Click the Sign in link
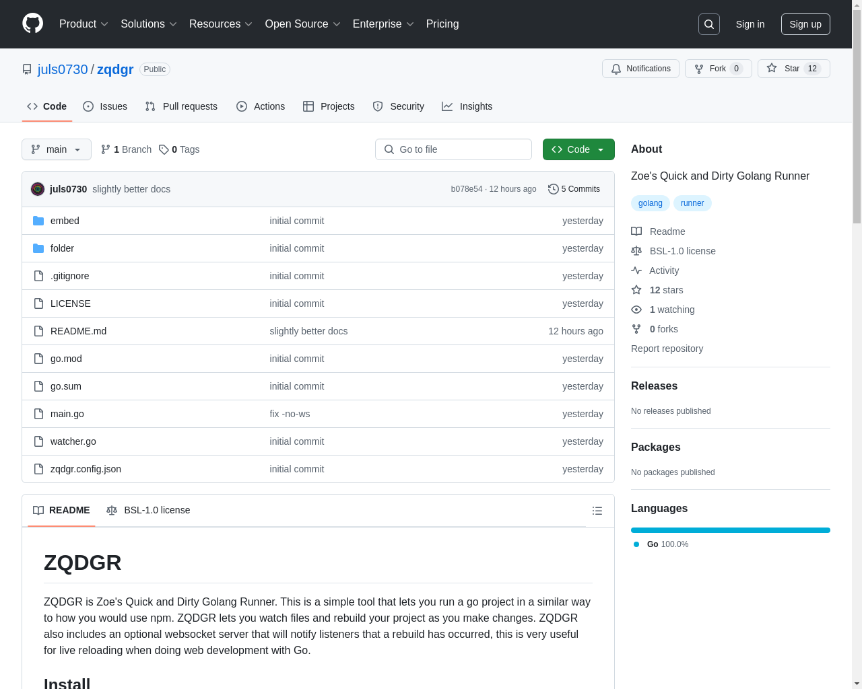The height and width of the screenshot is (689, 862). click(x=750, y=24)
